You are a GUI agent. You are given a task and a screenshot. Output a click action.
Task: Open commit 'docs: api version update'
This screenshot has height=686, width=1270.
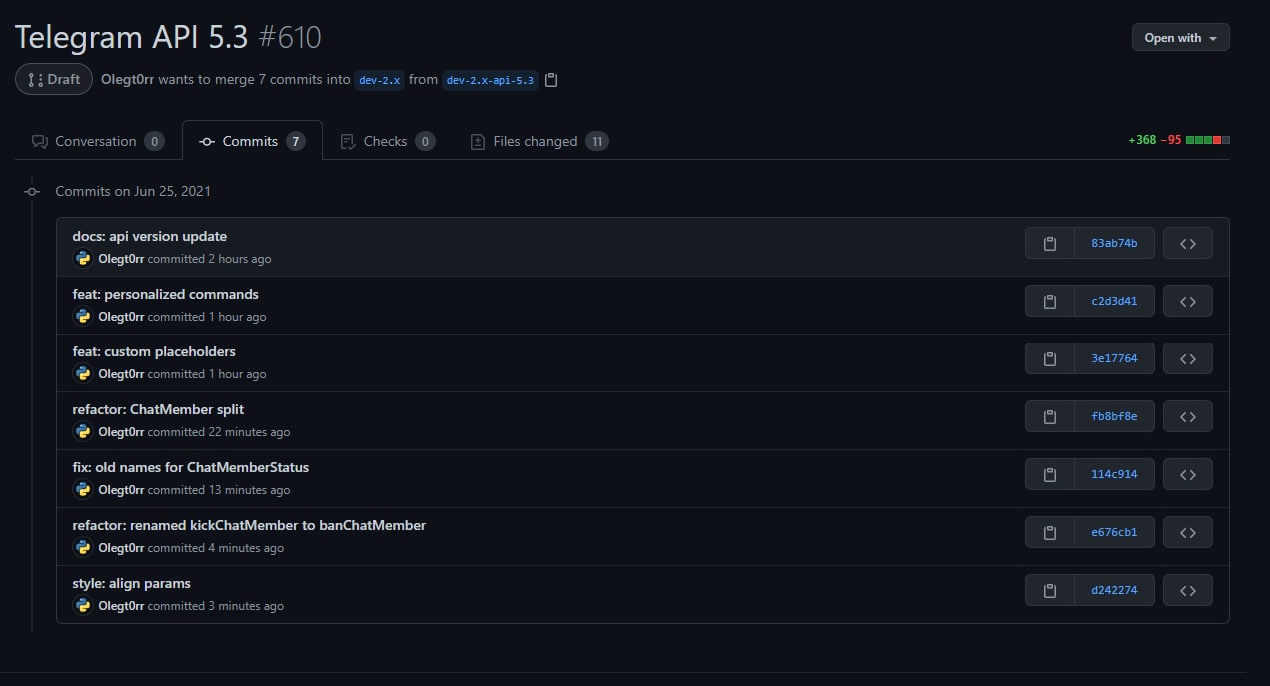tap(150, 237)
